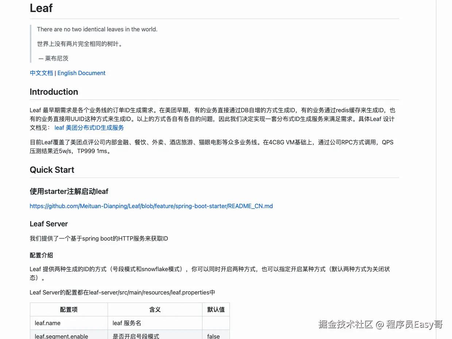This screenshot has width=452, height=339.
Task: Click the paragraph starting Leaf 最早期需求
Action: coord(213,119)
